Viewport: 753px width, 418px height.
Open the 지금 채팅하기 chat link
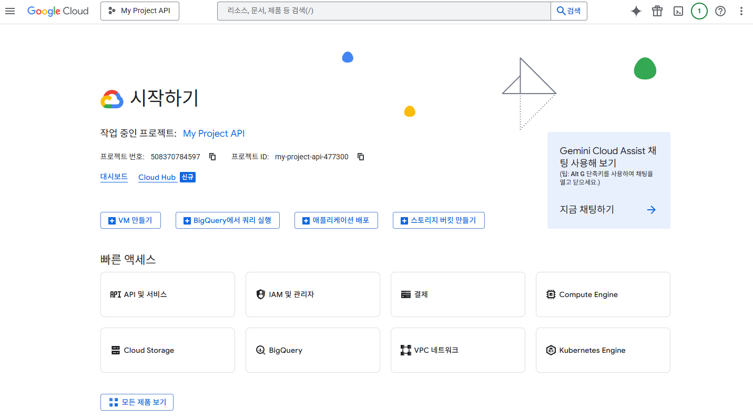point(587,209)
